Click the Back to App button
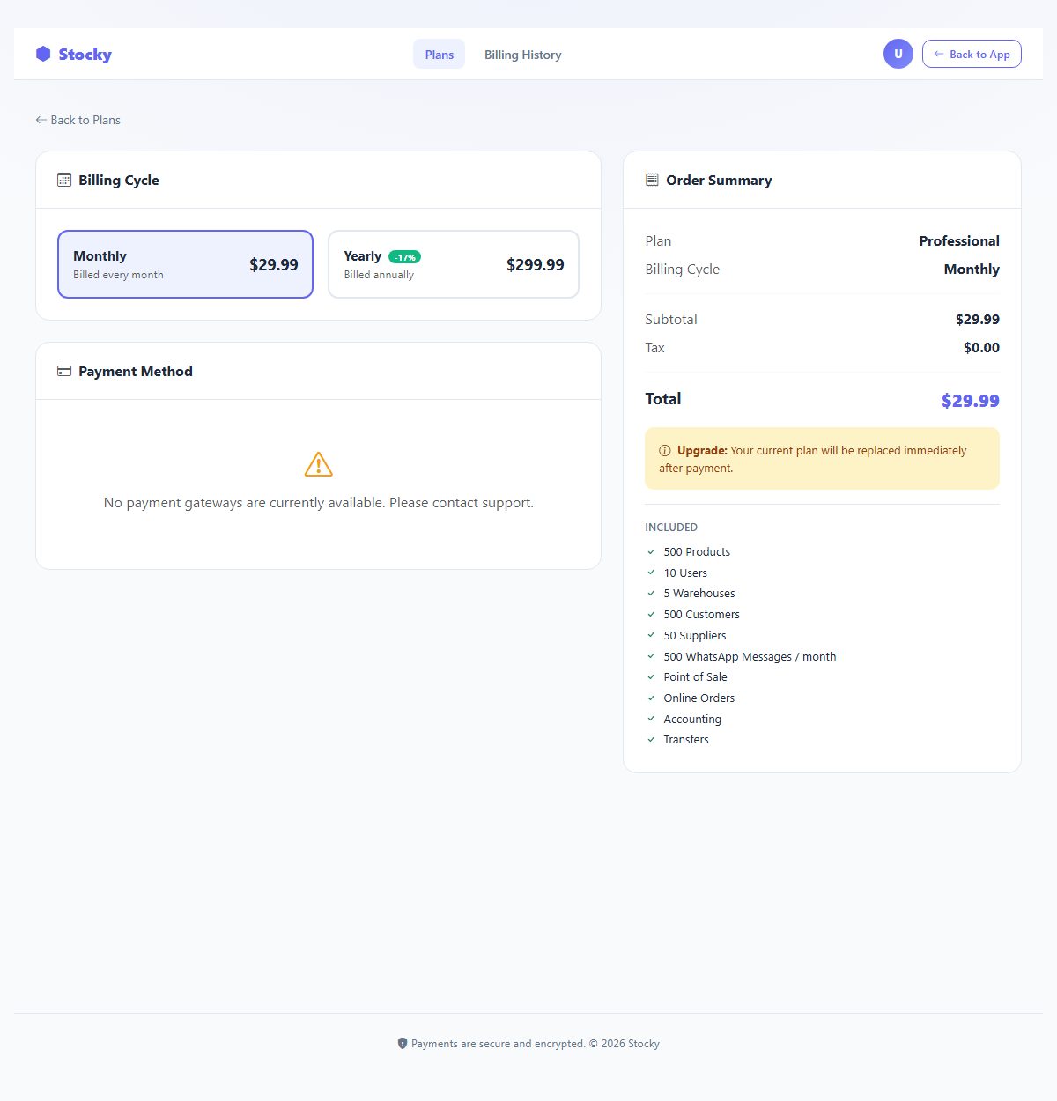Screen dimensions: 1057x1101 972,54
